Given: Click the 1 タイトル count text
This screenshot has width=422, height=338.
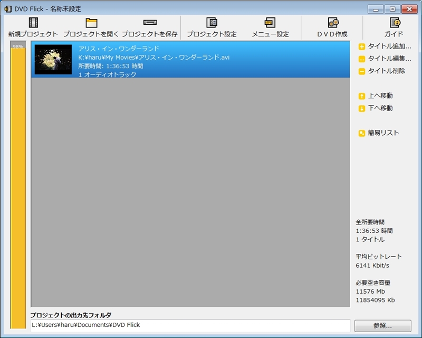Looking at the screenshot, I should (x=370, y=239).
